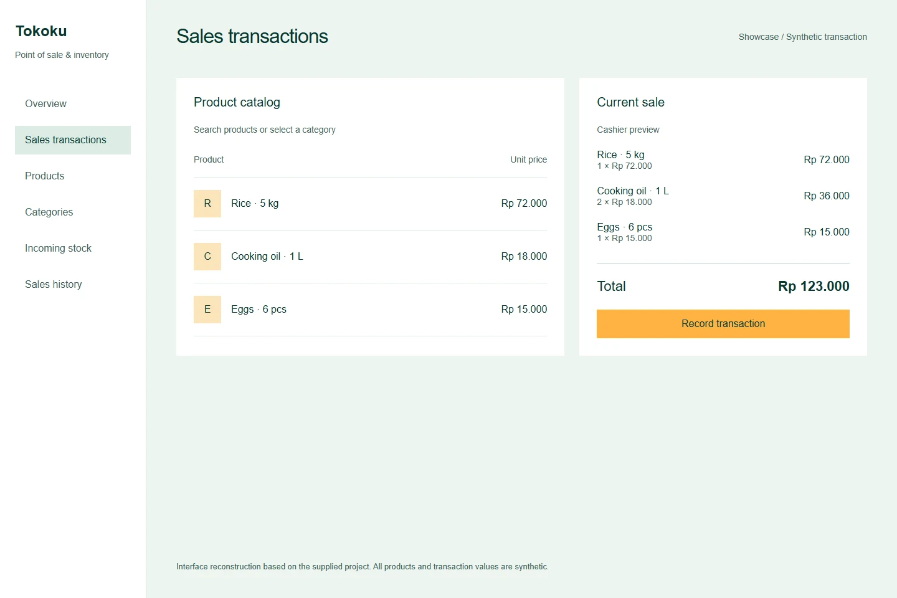Click the E avatar tile for Eggs

click(x=207, y=310)
